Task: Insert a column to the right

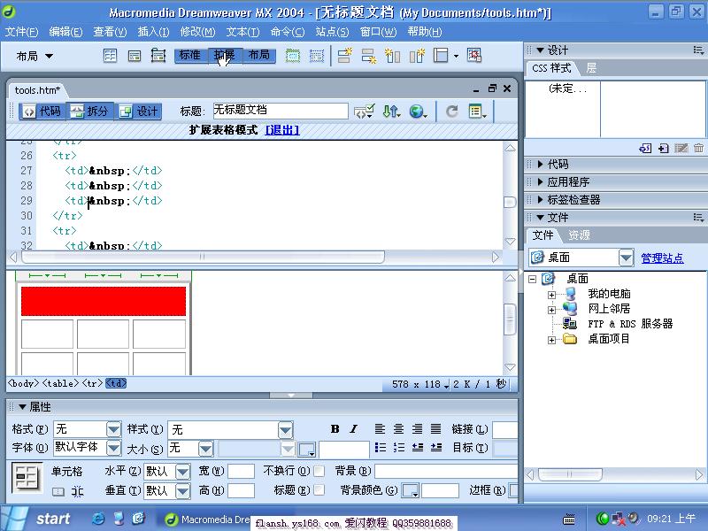Action: [x=417, y=56]
